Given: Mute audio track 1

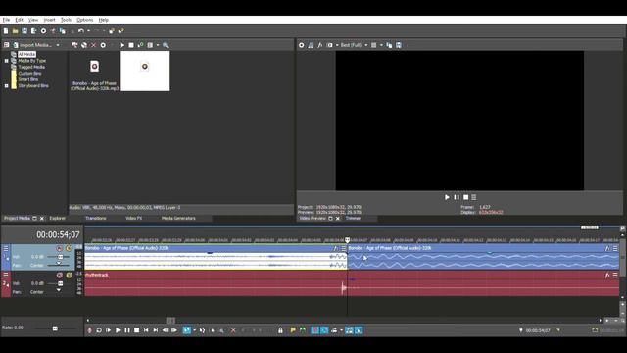Looking at the screenshot, I should 60,248.
